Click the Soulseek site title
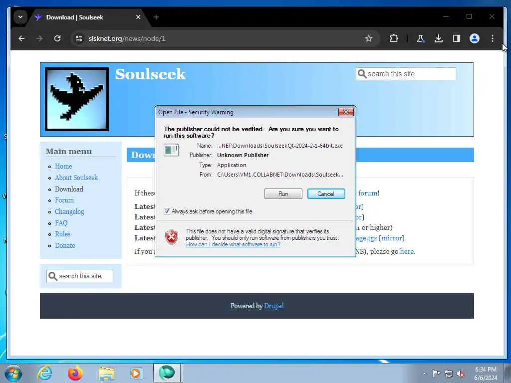The width and height of the screenshot is (511, 383). coord(150,74)
